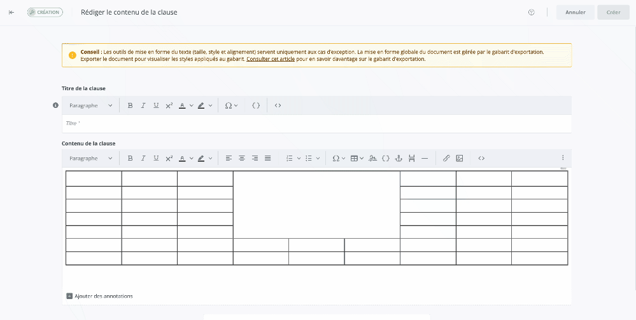Click the Annuler button
Viewport: 636px width, 320px height.
point(575,12)
